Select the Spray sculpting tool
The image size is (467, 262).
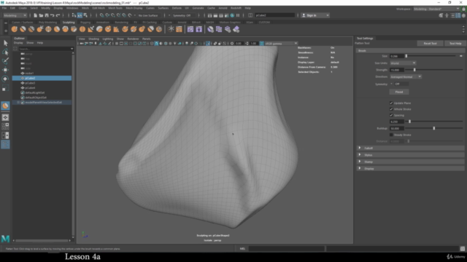coord(74,29)
